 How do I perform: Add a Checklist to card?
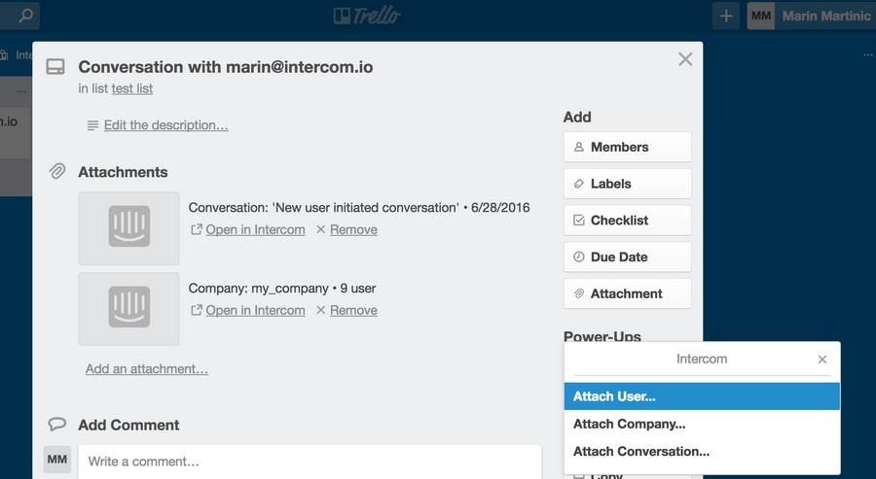point(628,221)
